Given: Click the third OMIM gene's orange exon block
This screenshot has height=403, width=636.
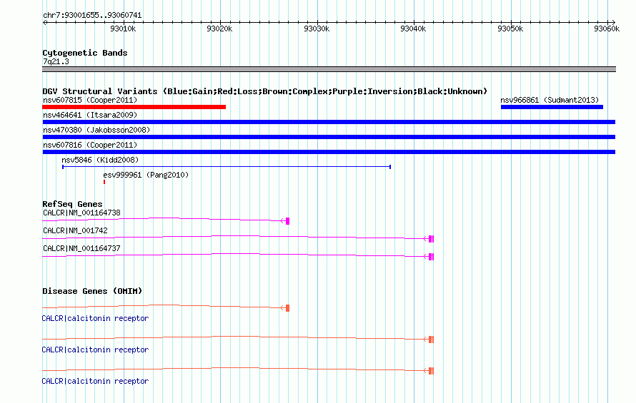Looking at the screenshot, I should point(431,371).
